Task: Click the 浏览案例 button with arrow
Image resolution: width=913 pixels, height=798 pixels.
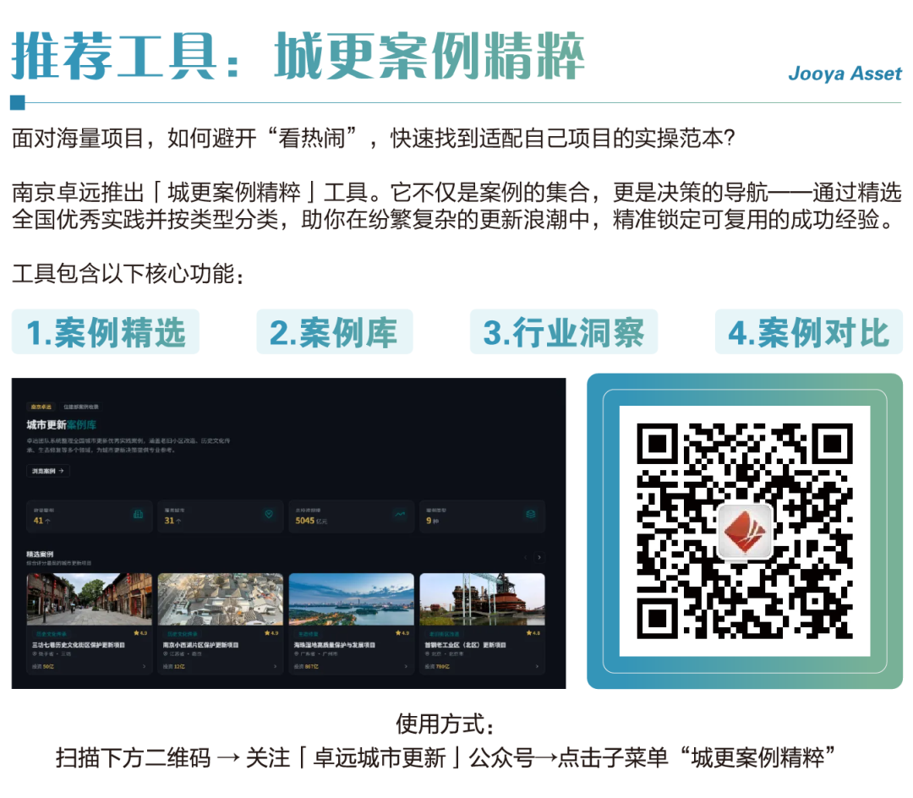Action: click(47, 471)
